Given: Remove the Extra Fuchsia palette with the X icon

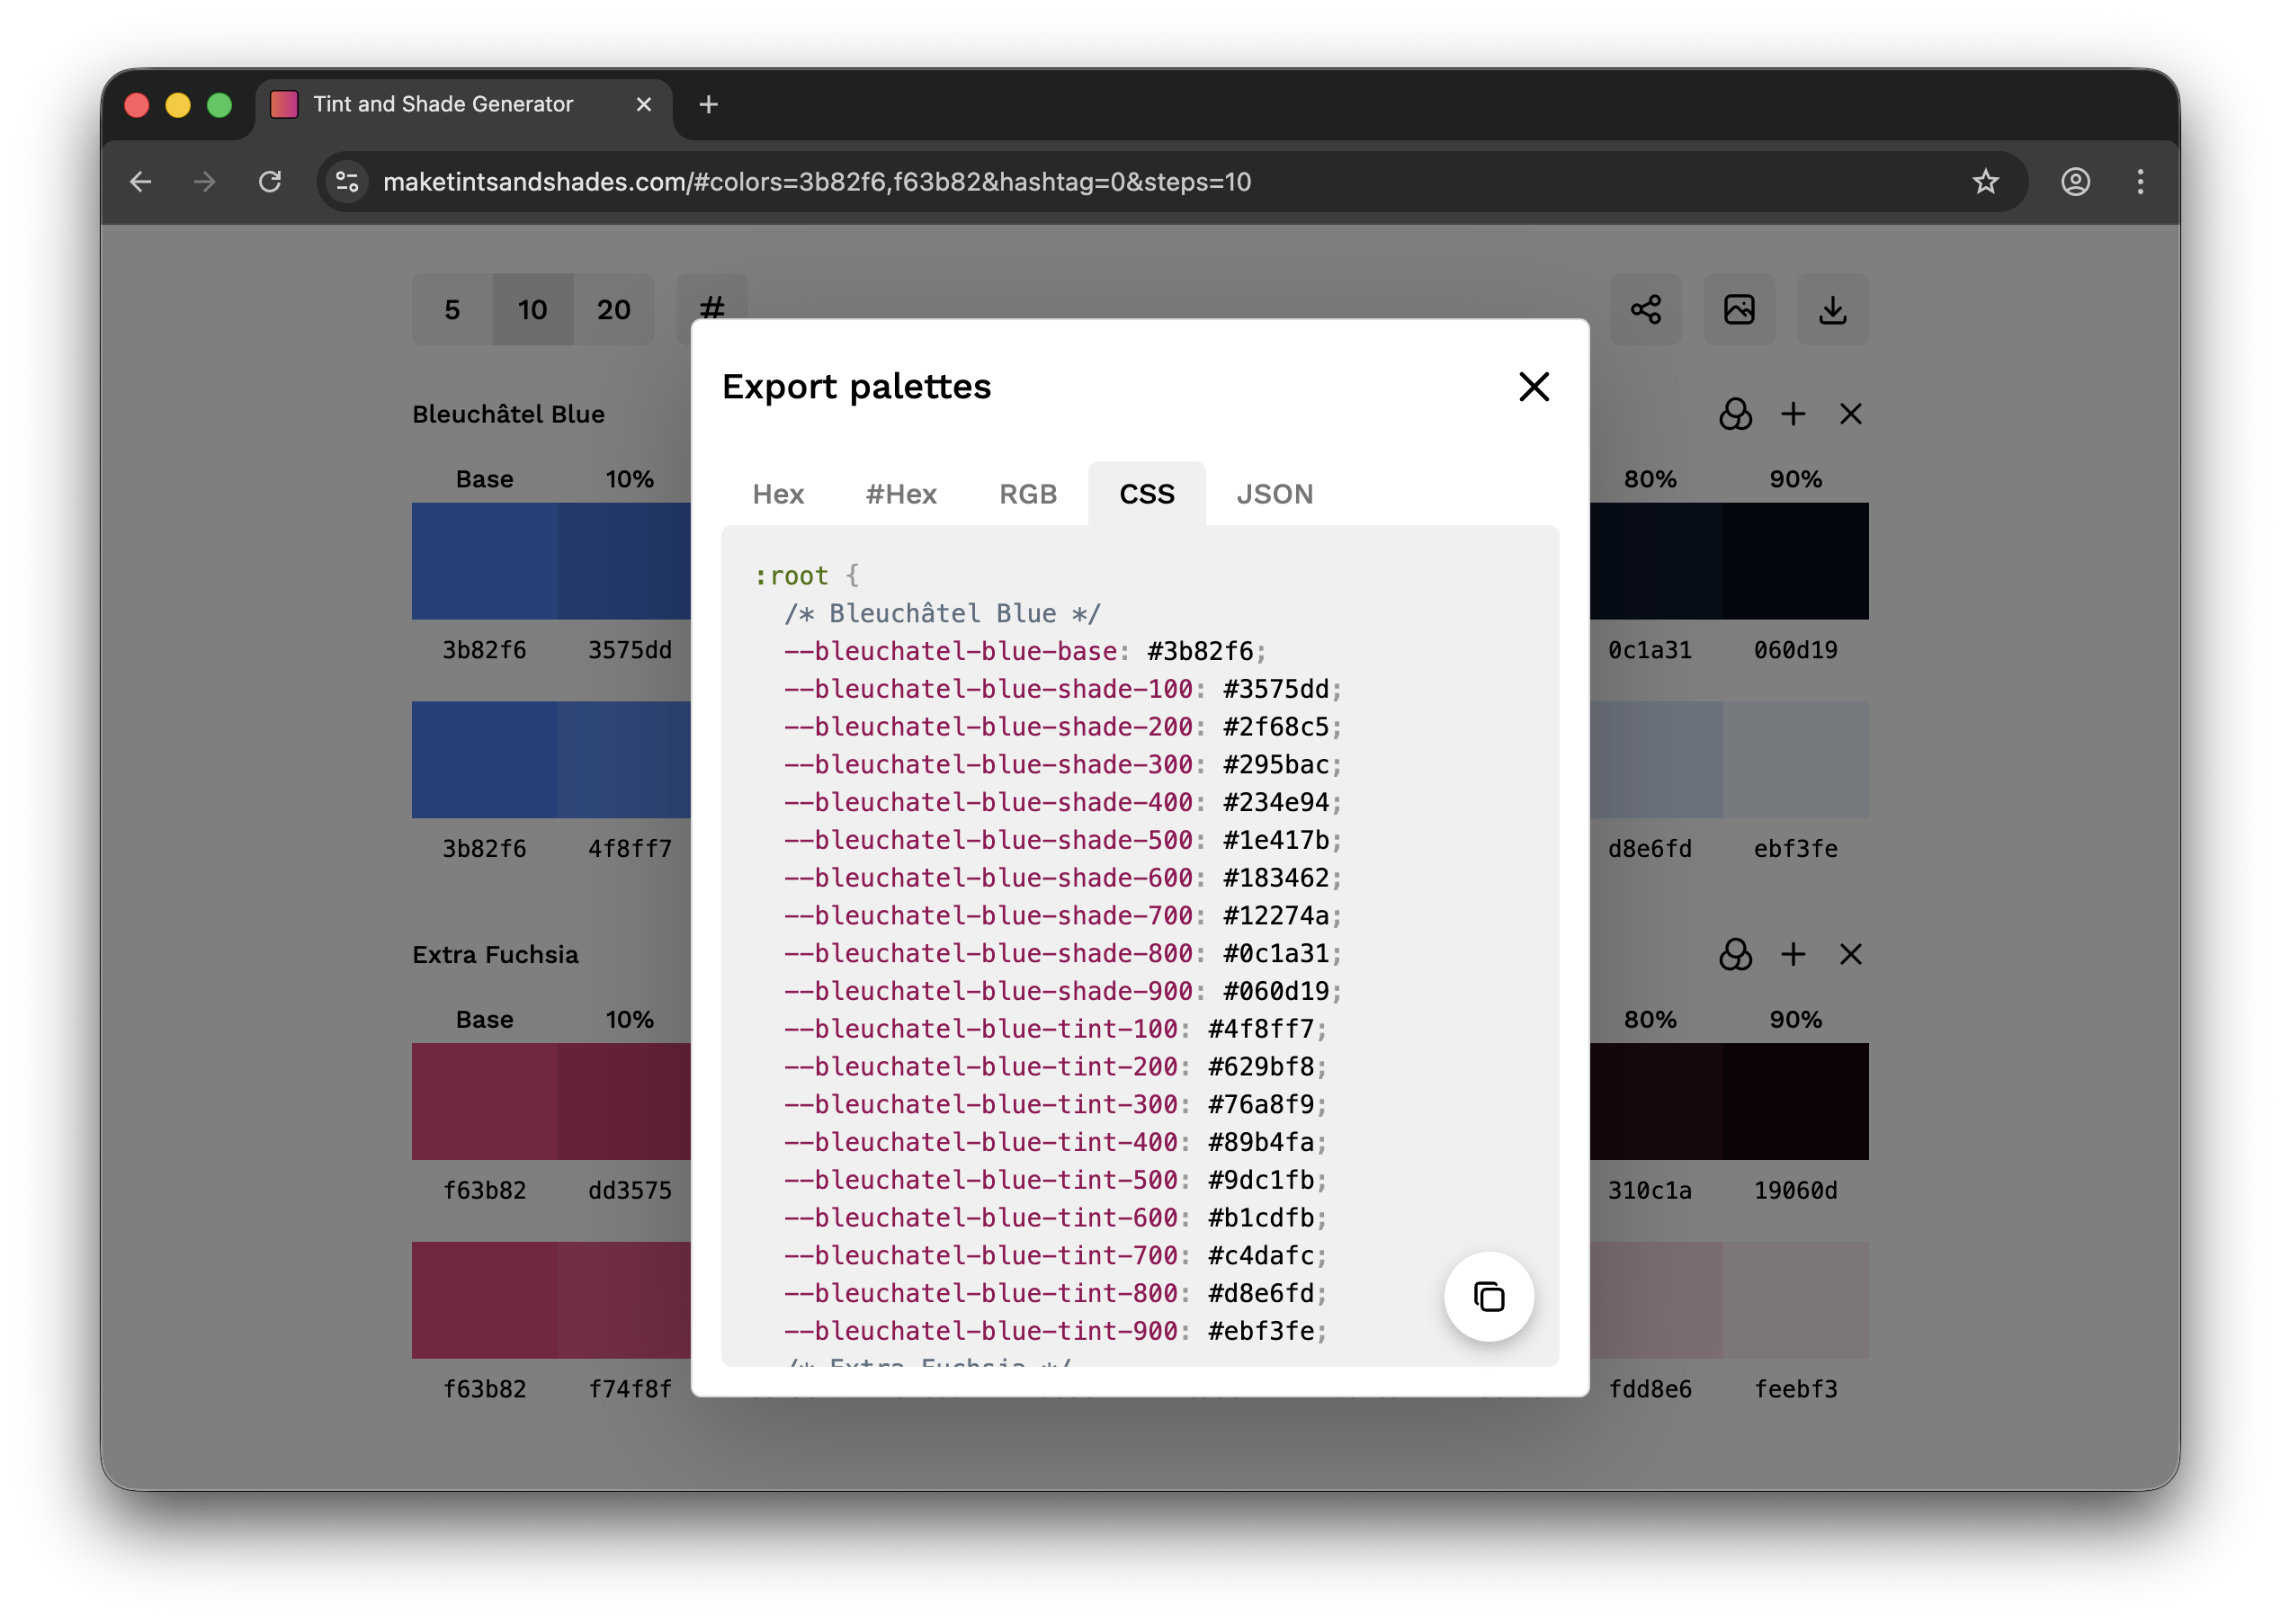Looking at the screenshot, I should click(x=1851, y=955).
